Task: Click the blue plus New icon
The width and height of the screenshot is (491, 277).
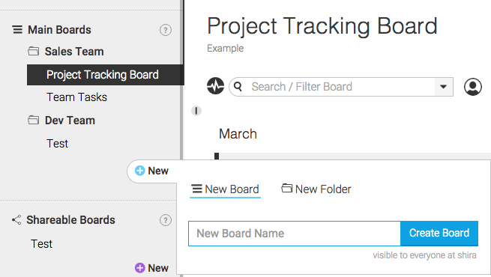Action: 139,171
